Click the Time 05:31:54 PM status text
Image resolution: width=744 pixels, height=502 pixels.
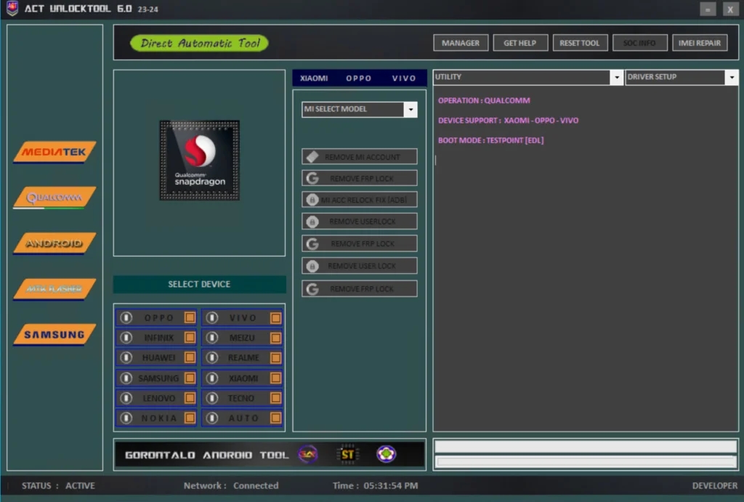376,486
